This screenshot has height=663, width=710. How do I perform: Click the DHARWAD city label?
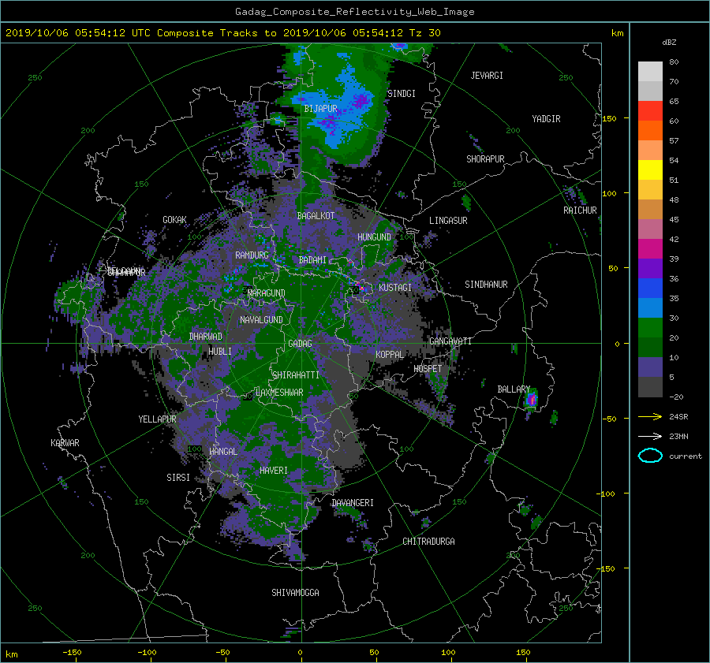[x=206, y=337]
